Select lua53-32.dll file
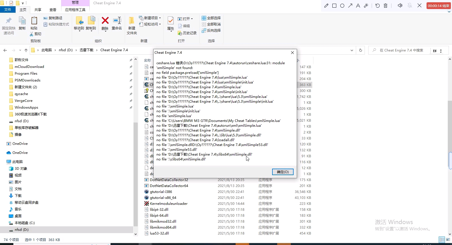 click(159, 233)
